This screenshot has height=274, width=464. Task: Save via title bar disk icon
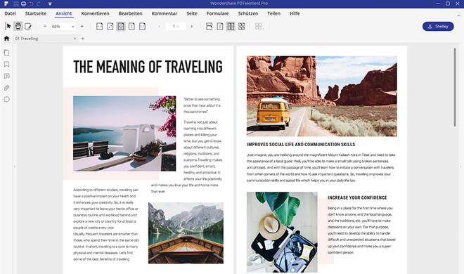click(16, 4)
